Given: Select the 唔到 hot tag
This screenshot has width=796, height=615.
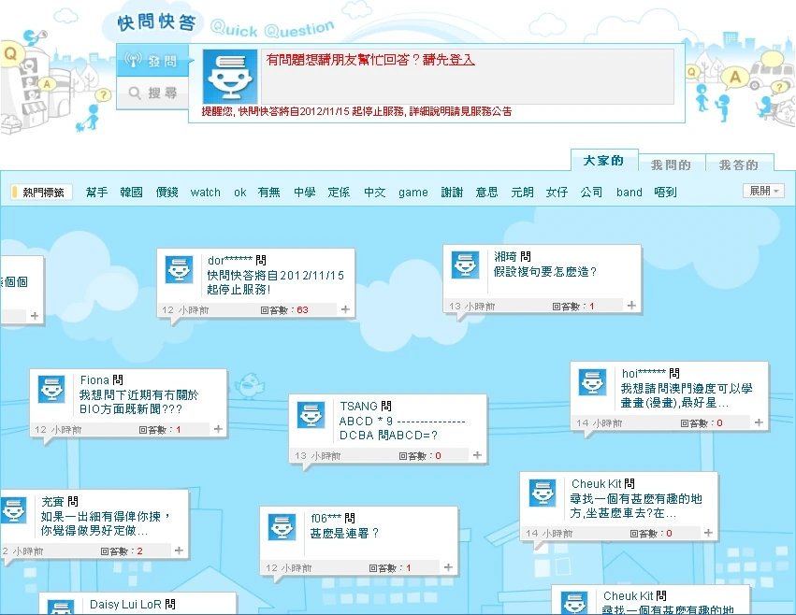Looking at the screenshot, I should (x=666, y=193).
